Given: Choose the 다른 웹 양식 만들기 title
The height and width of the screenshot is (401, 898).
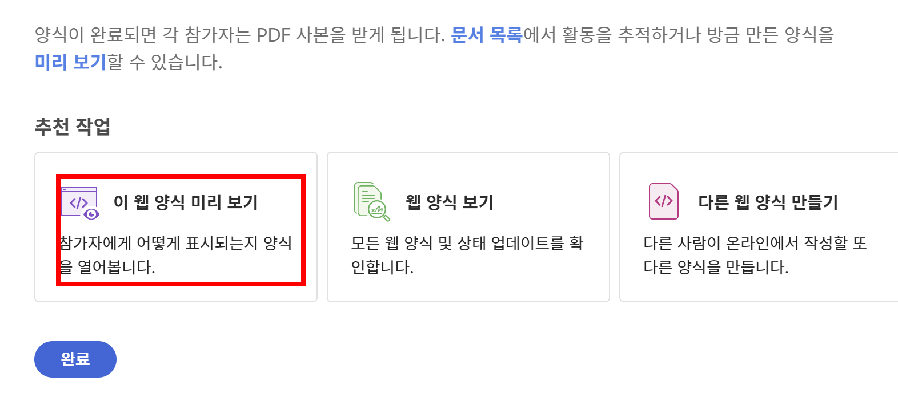Looking at the screenshot, I should [768, 202].
